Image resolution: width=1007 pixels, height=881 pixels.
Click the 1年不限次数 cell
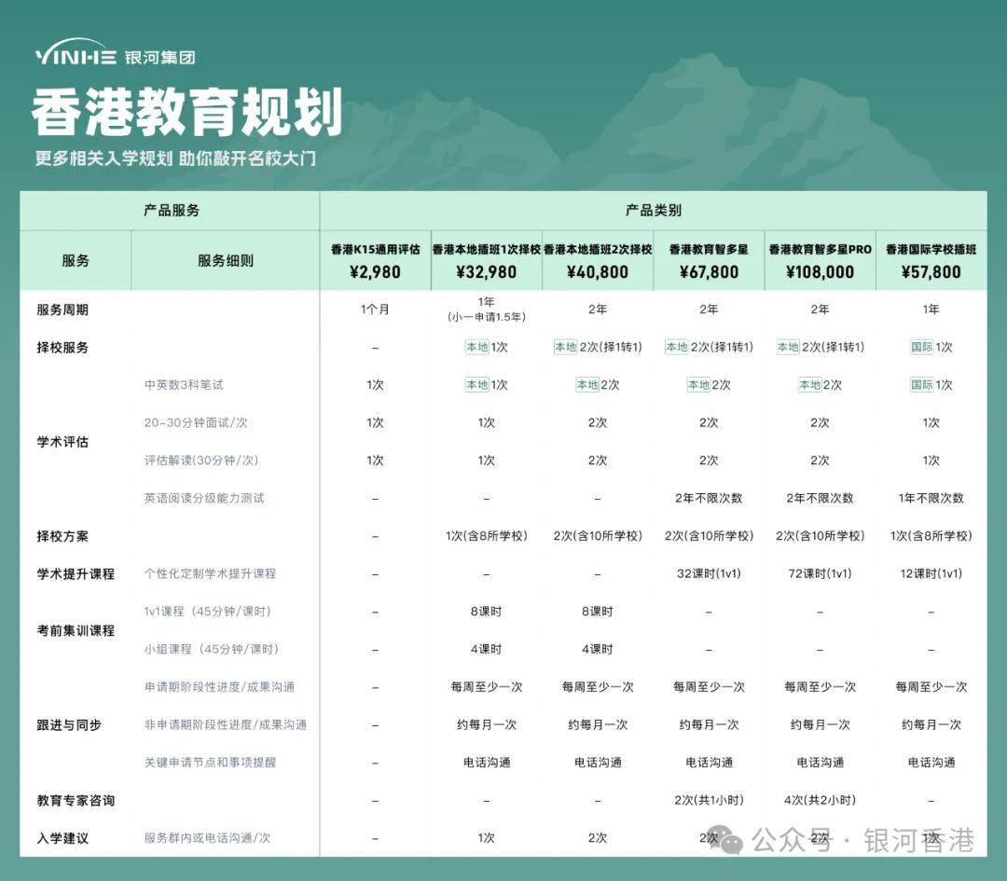[x=931, y=498]
